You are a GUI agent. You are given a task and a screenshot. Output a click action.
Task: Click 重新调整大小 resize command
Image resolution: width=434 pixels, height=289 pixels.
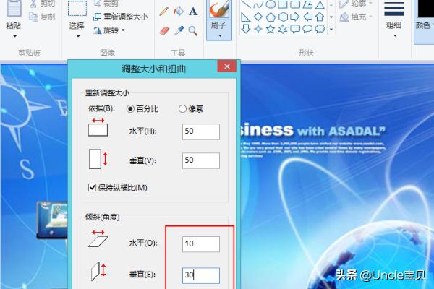(x=121, y=17)
